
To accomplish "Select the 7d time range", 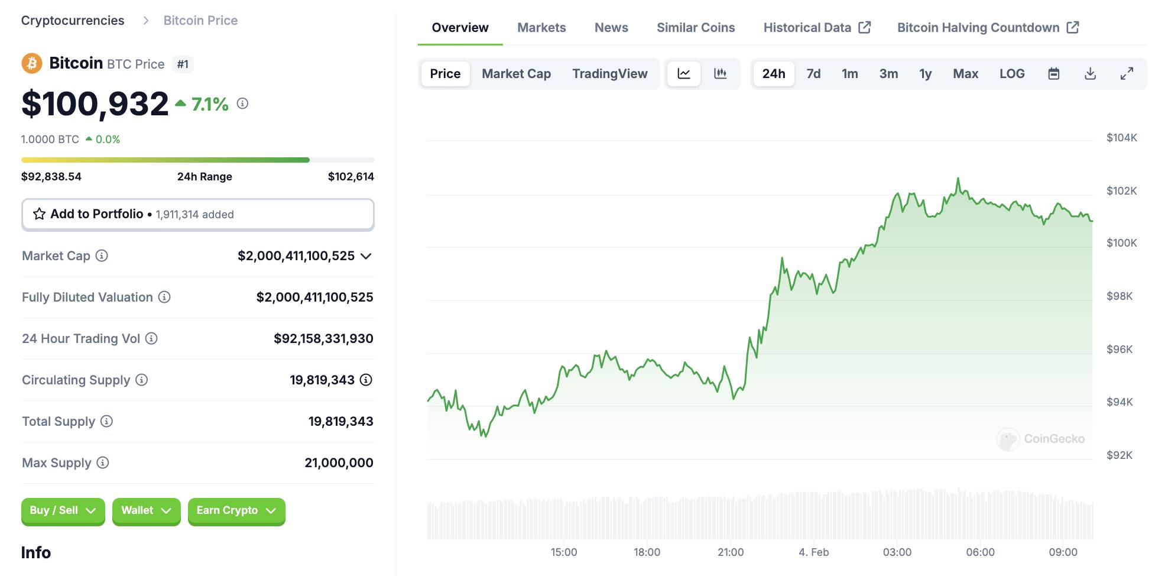I will pos(813,74).
